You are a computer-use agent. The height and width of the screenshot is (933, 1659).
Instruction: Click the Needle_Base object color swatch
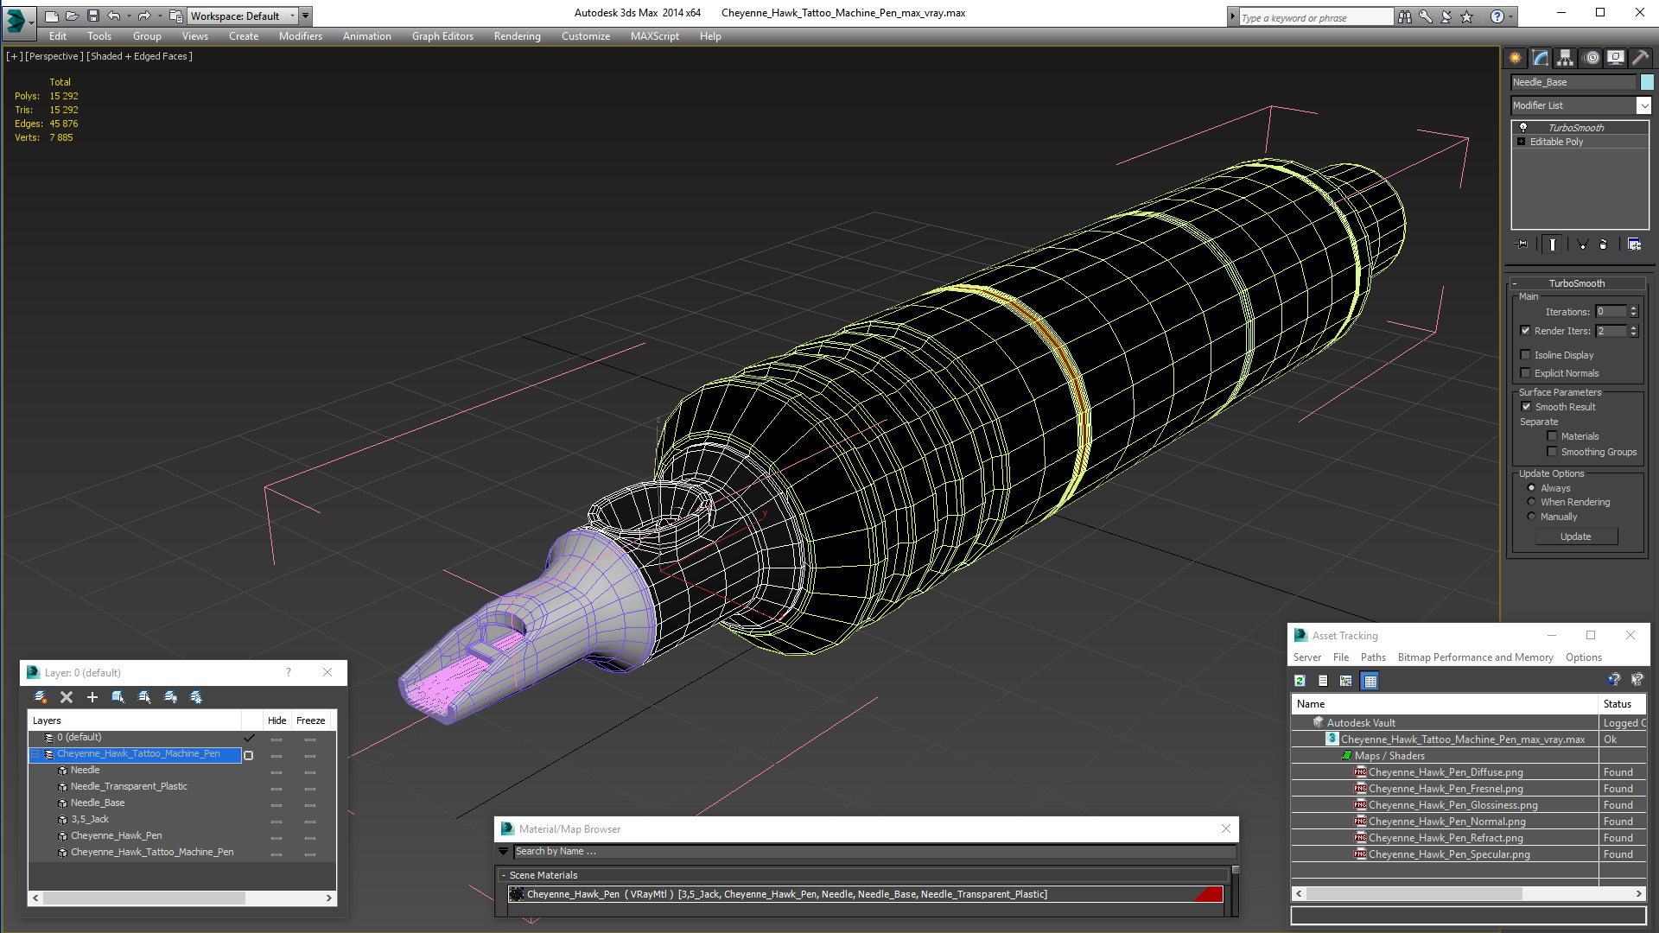pos(1647,82)
